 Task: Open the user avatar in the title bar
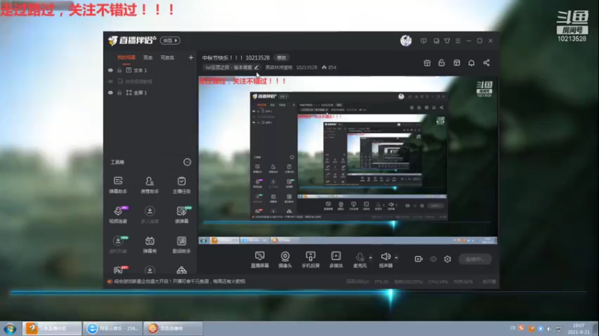406,40
